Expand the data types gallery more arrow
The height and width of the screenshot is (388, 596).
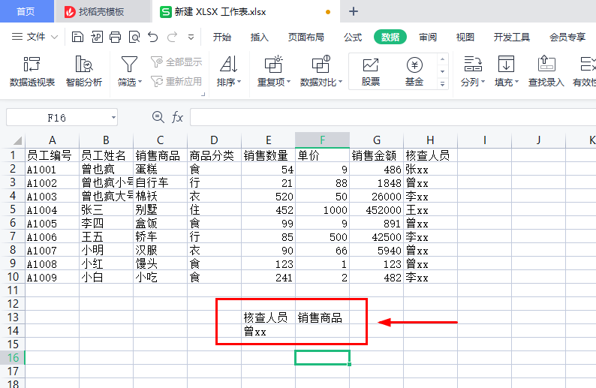point(442,84)
